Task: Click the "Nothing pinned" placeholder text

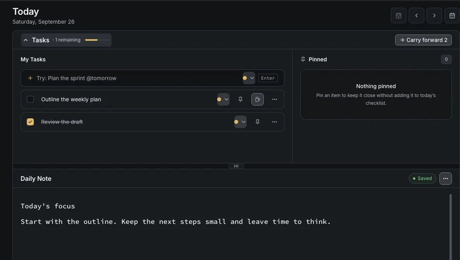Action: (376, 86)
